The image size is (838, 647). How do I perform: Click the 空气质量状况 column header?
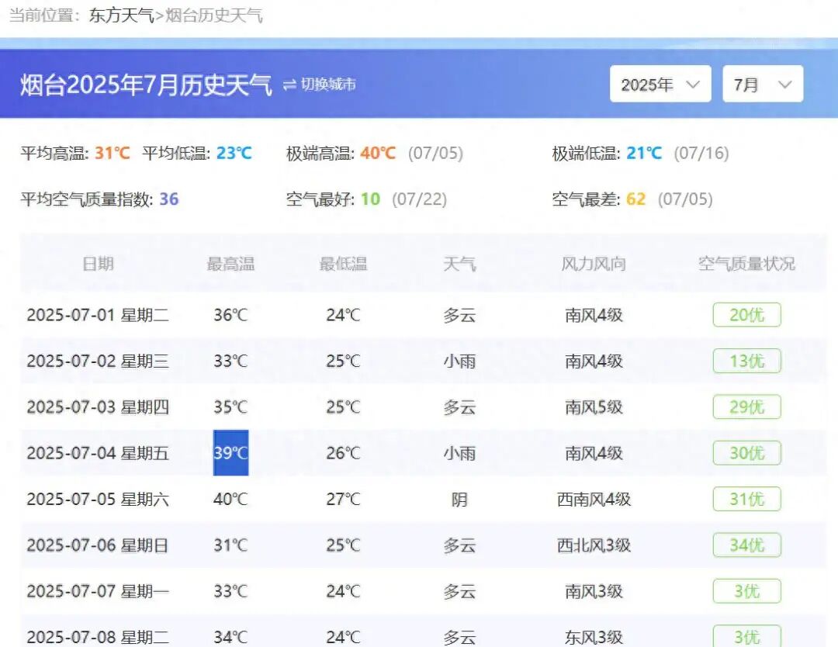(x=747, y=264)
